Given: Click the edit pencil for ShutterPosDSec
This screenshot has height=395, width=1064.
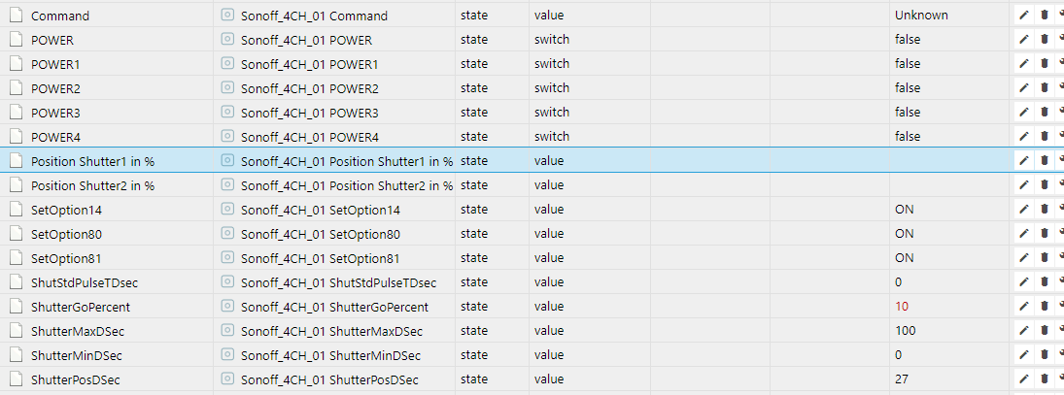Looking at the screenshot, I should 1024,379.
